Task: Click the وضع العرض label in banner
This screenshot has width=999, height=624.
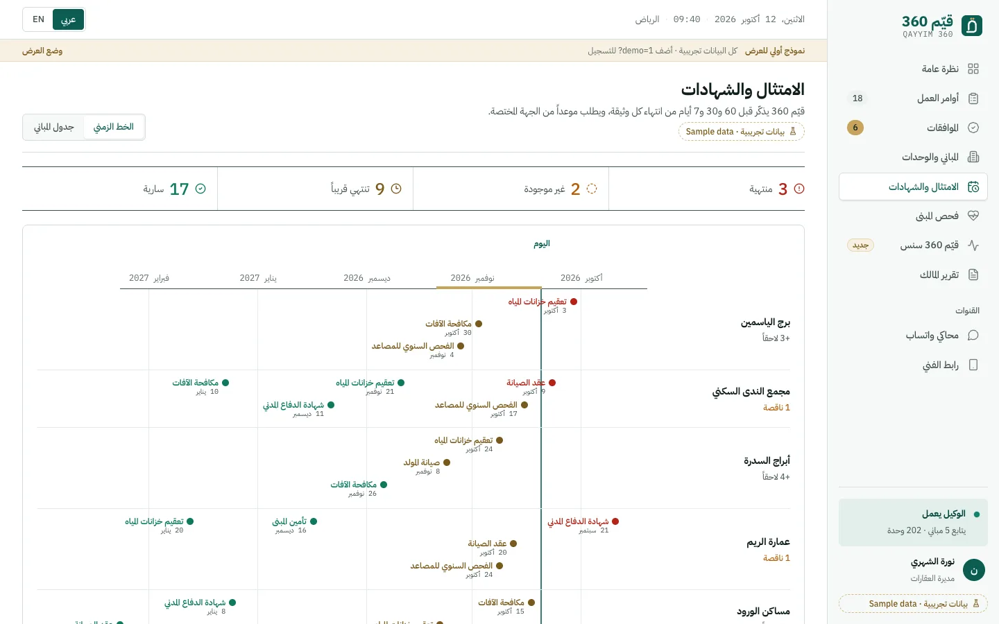Action: tap(42, 51)
